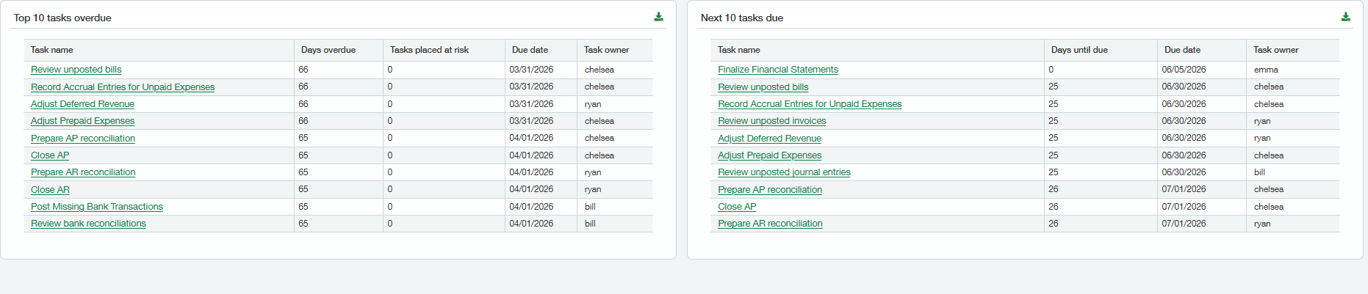Open Review bank reconciliations task

click(88, 224)
